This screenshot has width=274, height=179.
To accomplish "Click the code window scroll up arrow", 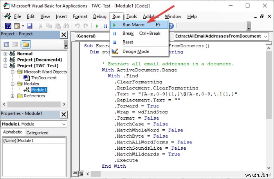I will (x=269, y=48).
